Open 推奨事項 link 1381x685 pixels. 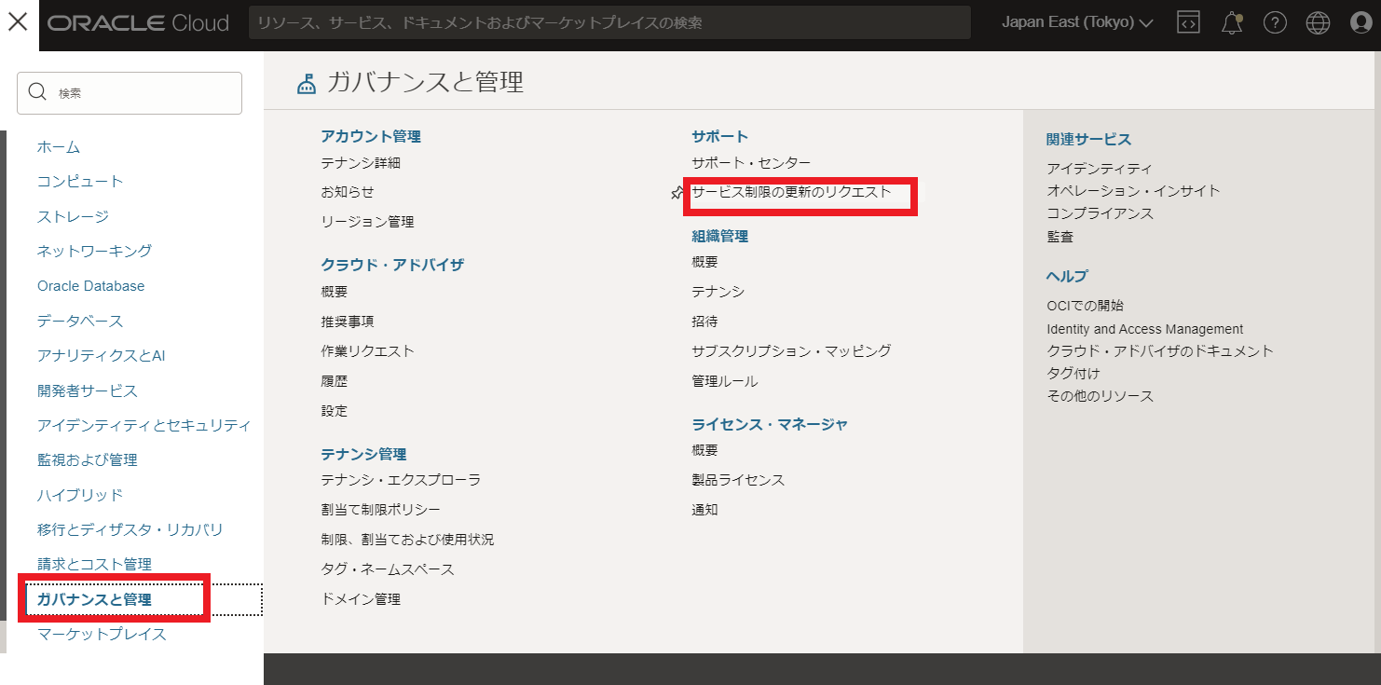pyautogui.click(x=348, y=322)
